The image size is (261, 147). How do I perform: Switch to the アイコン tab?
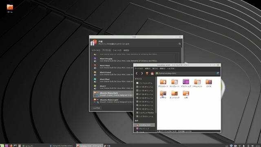point(106,50)
